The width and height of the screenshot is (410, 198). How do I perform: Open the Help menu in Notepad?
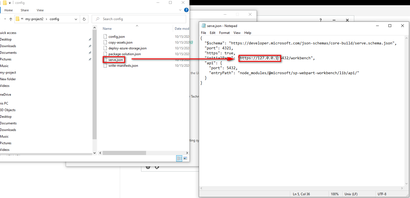pos(248,33)
